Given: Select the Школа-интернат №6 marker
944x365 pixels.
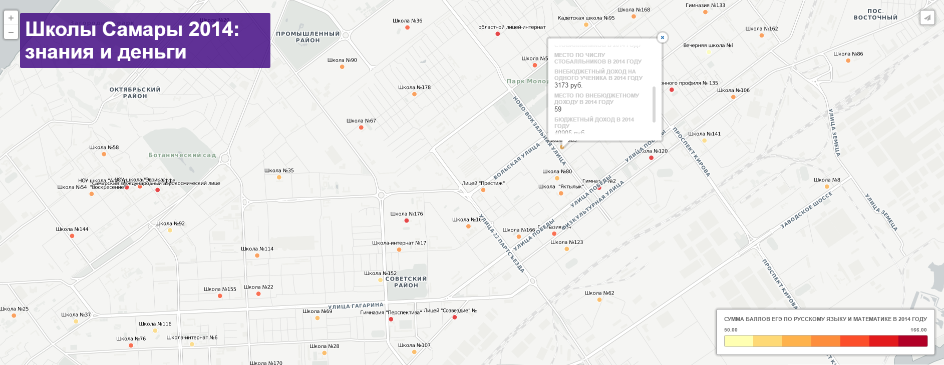Looking at the screenshot, I should point(192,344).
